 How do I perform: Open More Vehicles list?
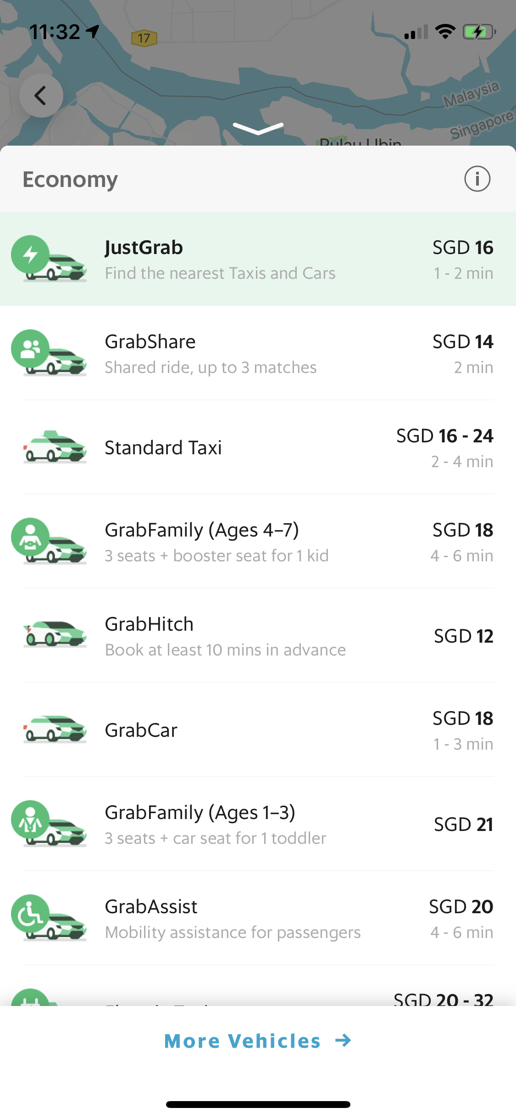pos(242,1041)
